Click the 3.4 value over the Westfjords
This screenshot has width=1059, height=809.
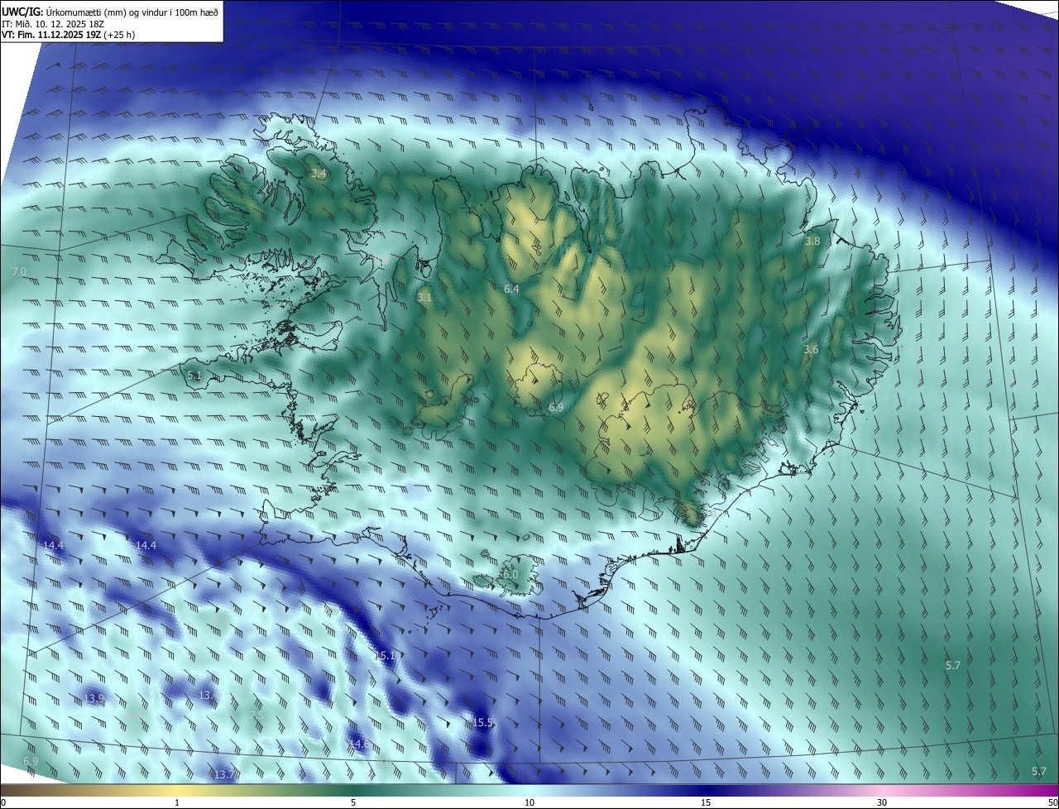click(x=319, y=174)
